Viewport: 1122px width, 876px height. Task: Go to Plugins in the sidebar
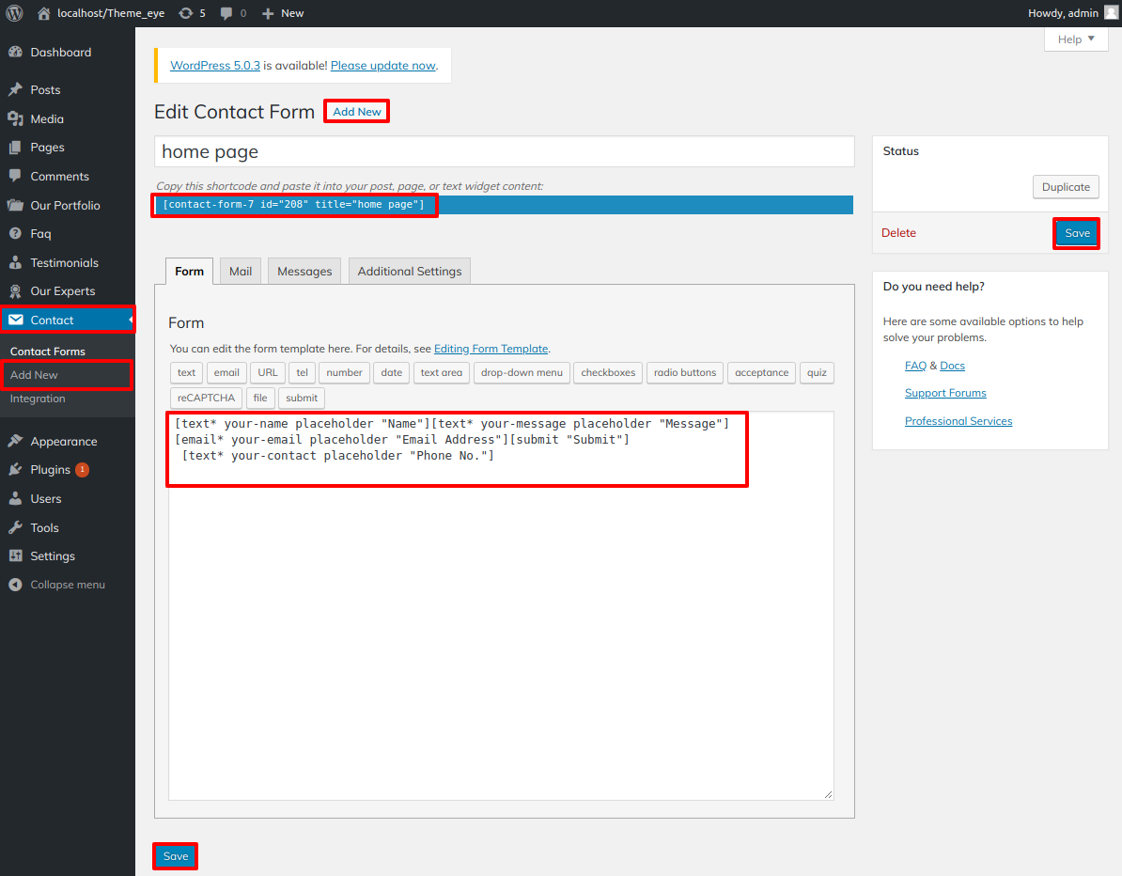50,470
